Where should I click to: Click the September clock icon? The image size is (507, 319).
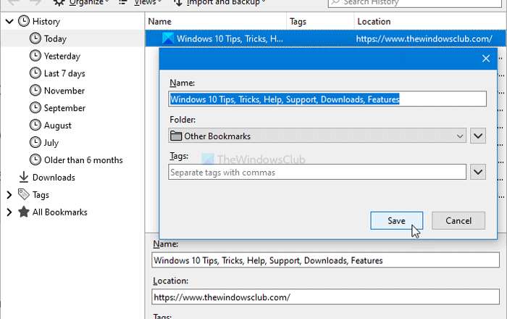tap(35, 108)
